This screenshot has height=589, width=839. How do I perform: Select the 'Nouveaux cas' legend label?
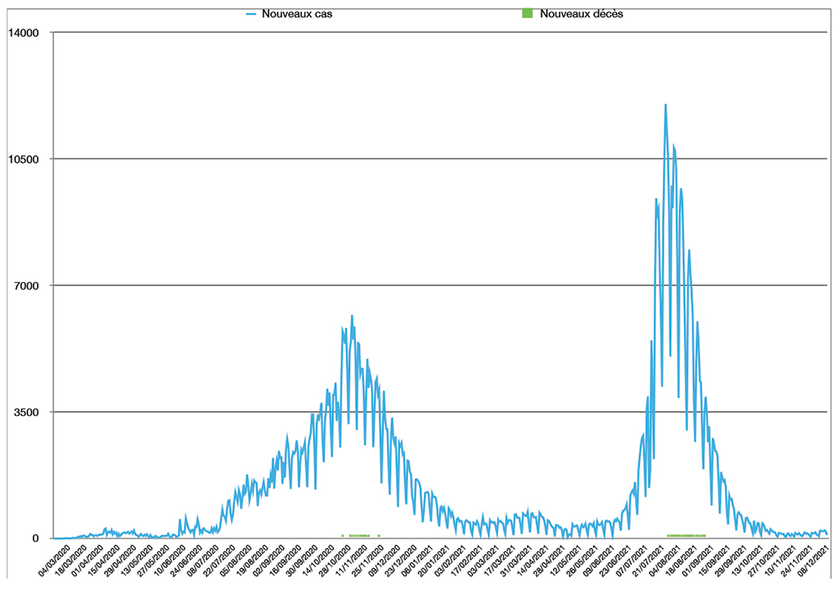pos(289,14)
